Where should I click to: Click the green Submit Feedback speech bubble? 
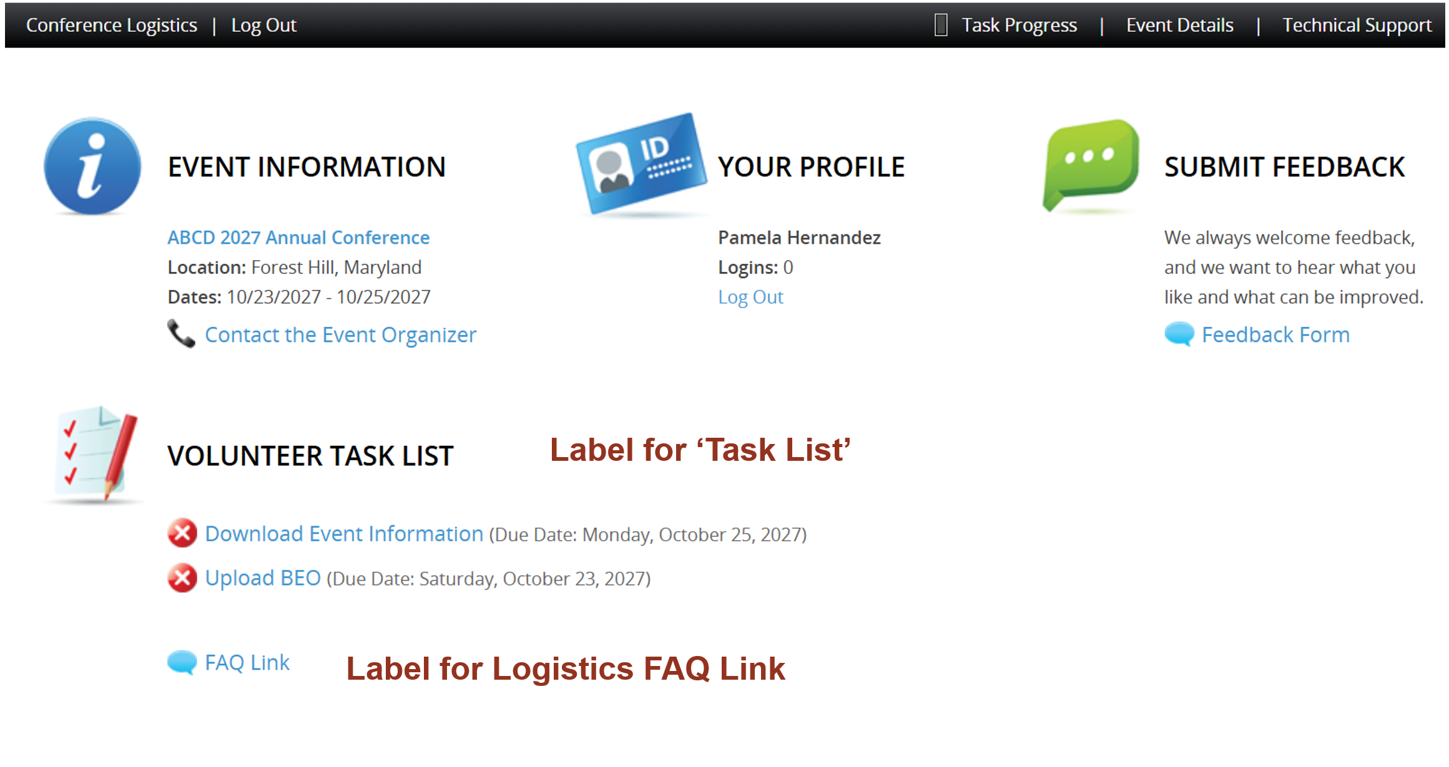point(1091,164)
